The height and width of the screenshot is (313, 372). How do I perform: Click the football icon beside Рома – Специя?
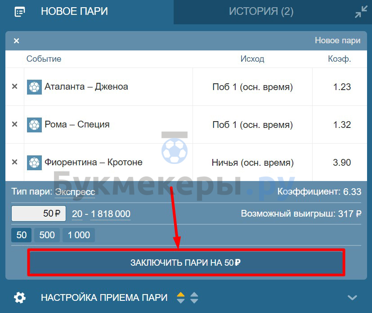(34, 125)
